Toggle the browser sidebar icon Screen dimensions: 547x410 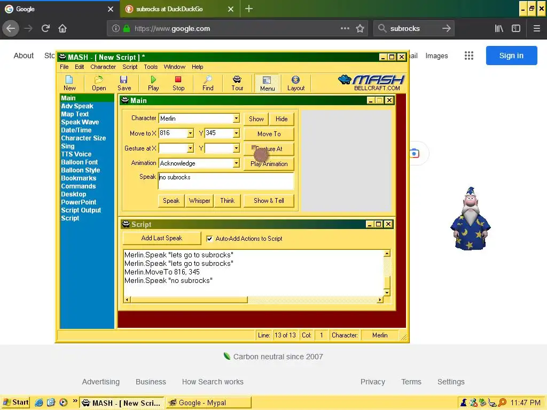point(516,29)
